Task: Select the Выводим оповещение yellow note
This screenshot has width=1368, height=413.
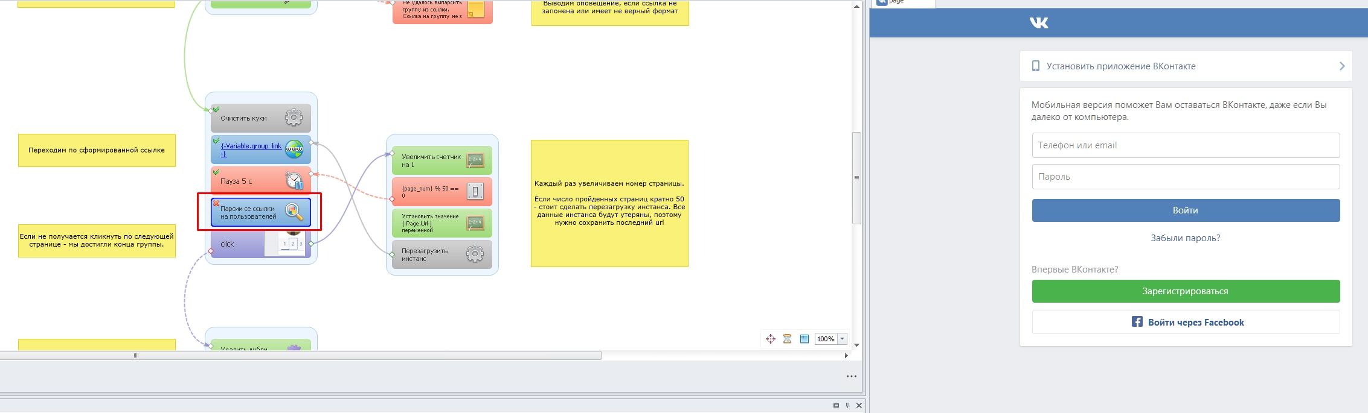Action: click(x=610, y=12)
